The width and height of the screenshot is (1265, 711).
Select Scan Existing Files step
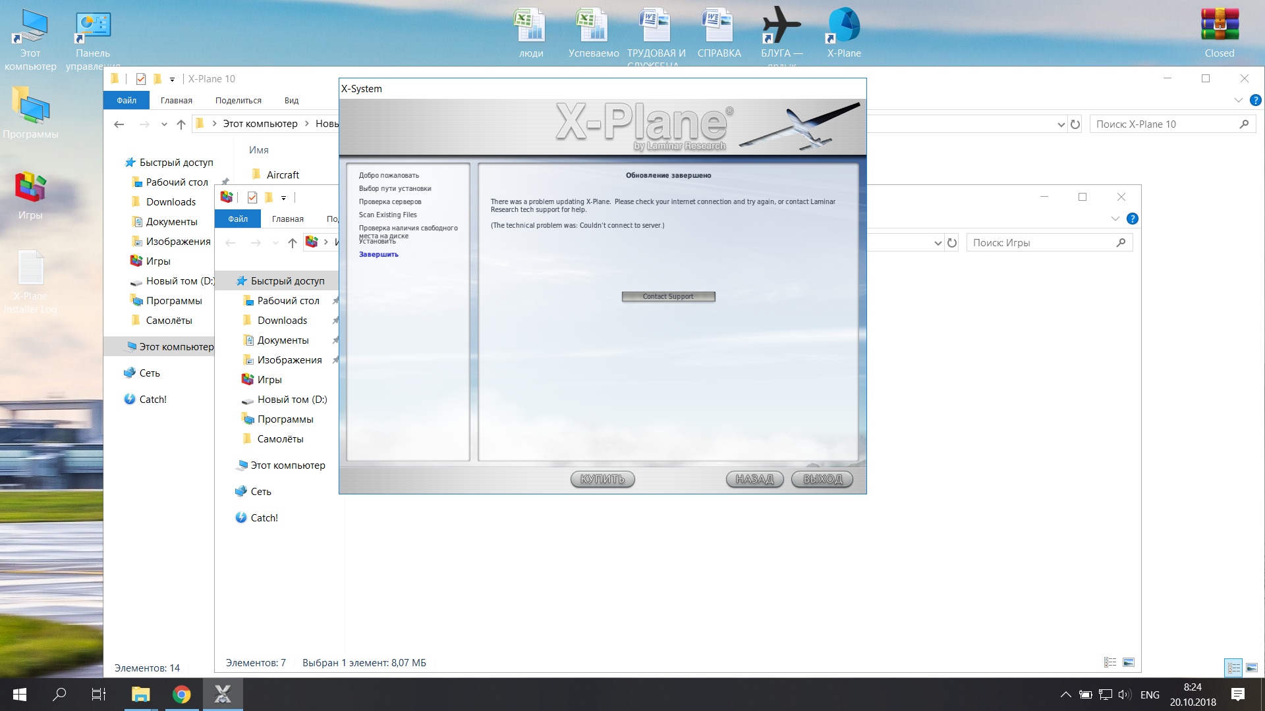[387, 215]
